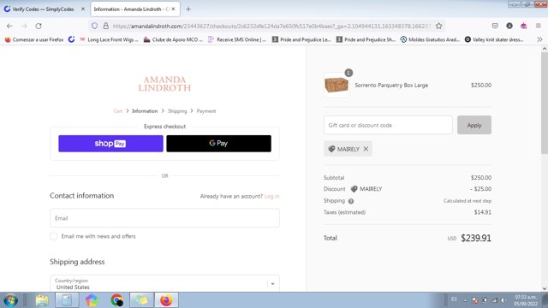Go to the Cart breadcrumb step
Image resolution: width=548 pixels, height=308 pixels.
pyautogui.click(x=118, y=111)
